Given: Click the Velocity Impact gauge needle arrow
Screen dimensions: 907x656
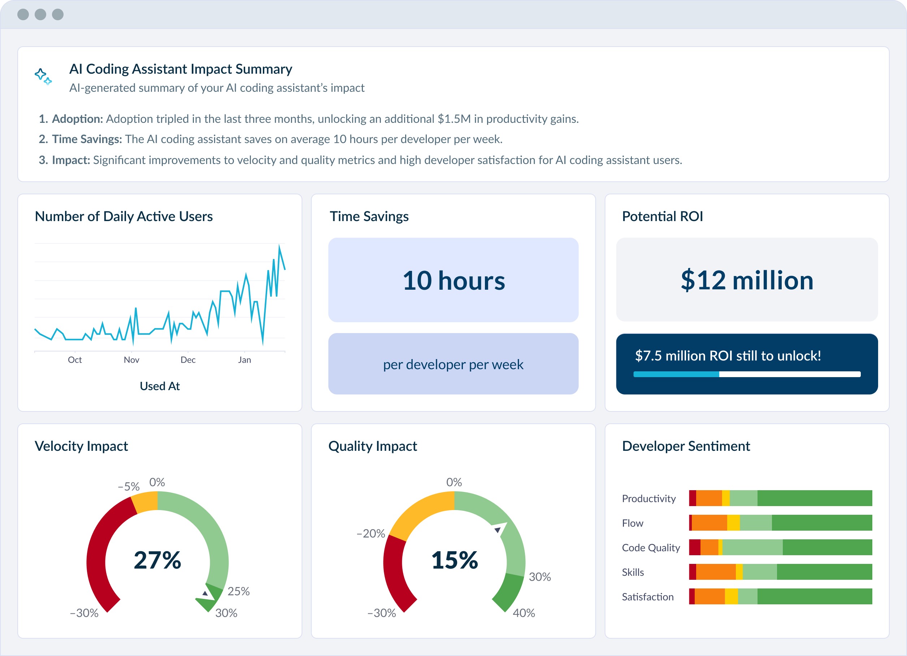Looking at the screenshot, I should [205, 594].
